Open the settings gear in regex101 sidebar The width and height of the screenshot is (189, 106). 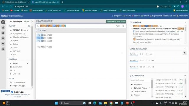(3, 44)
